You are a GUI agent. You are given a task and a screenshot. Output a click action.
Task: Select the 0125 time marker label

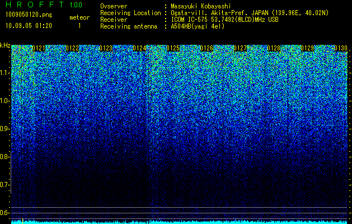(173, 48)
